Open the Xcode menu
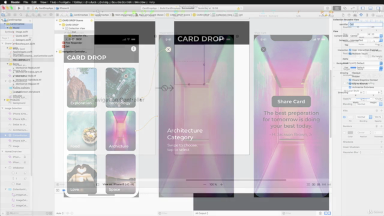 click(15, 2)
